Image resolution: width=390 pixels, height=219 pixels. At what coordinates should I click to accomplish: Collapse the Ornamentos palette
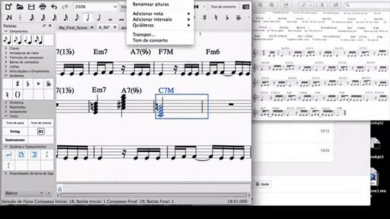(6, 31)
